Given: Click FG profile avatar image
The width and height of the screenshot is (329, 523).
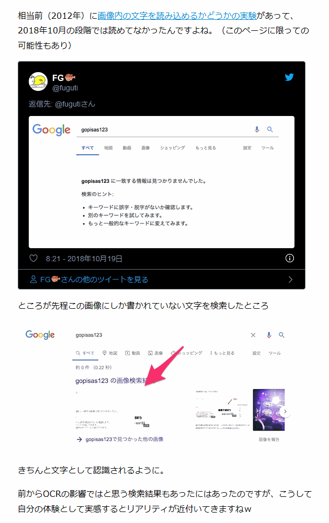Looking at the screenshot, I should point(38,82).
